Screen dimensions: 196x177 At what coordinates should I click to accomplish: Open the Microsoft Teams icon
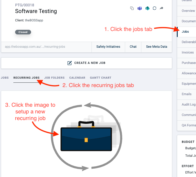(x=140, y=8)
